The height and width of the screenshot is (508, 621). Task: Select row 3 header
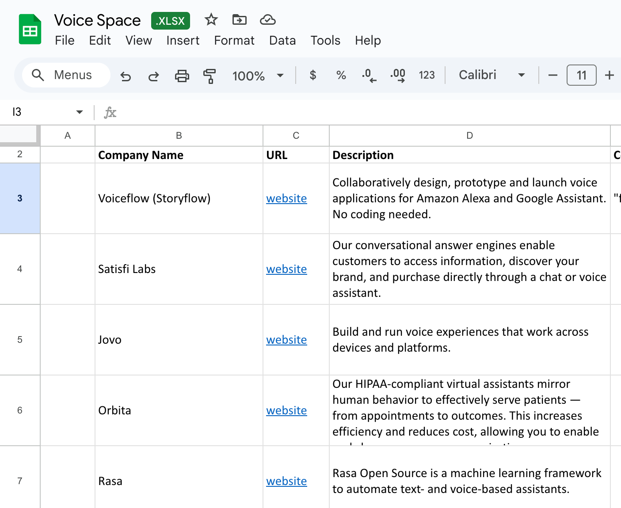(20, 198)
